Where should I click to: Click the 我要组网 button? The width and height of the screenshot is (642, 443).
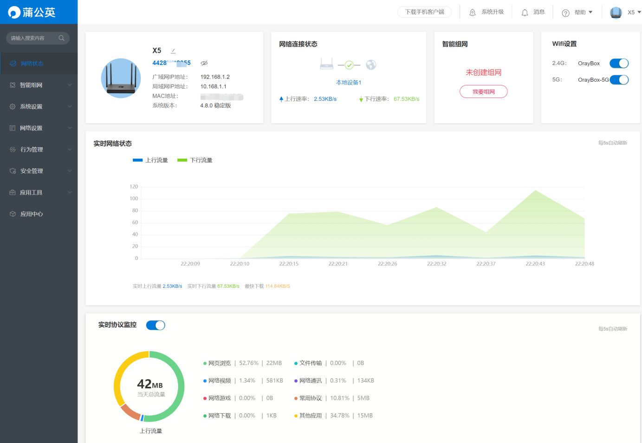483,92
